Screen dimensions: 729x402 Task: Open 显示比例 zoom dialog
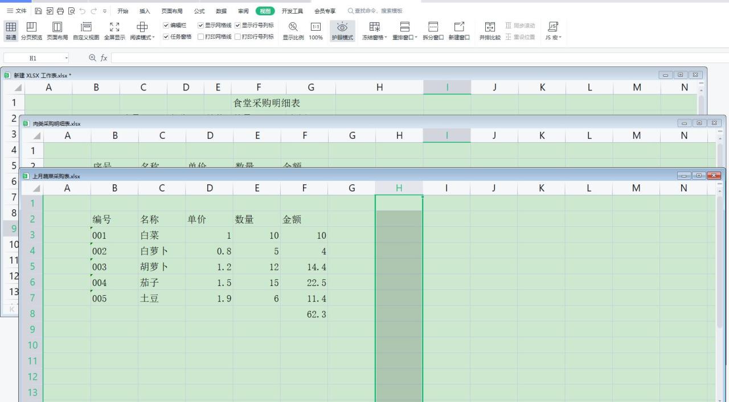coord(293,31)
